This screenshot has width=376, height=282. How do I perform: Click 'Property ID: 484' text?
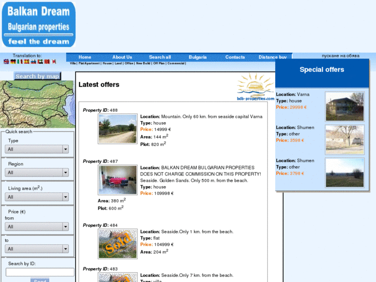[100, 225]
